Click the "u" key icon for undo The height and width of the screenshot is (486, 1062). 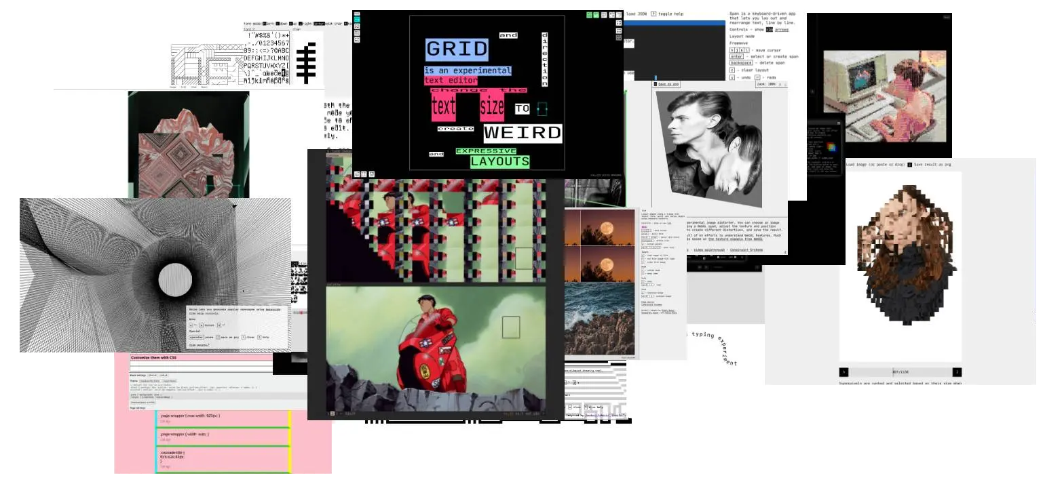click(732, 78)
